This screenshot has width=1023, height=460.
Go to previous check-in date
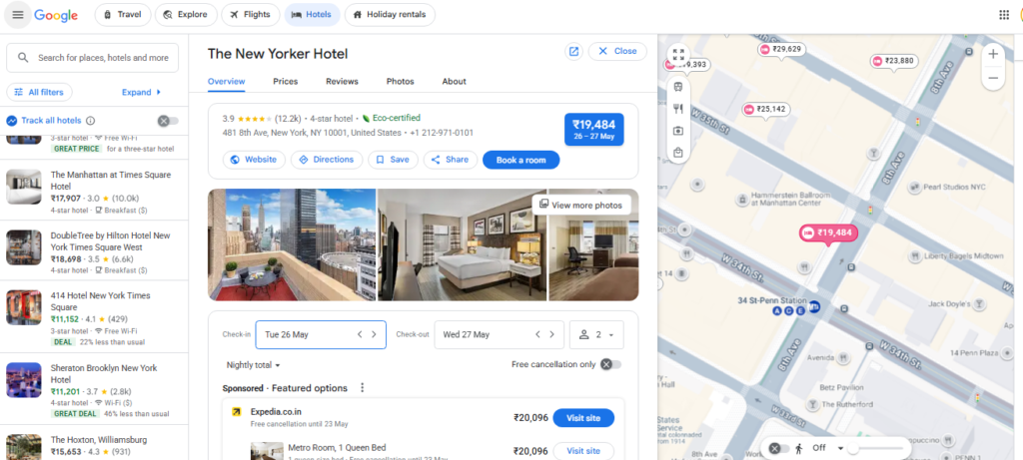click(x=360, y=334)
